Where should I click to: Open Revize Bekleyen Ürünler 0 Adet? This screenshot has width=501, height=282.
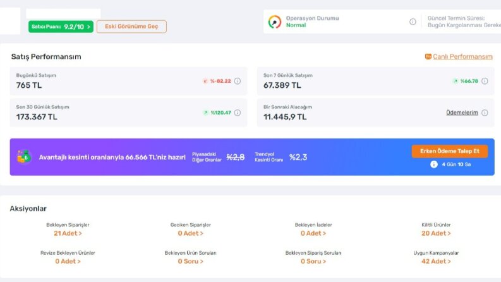[x=68, y=261]
